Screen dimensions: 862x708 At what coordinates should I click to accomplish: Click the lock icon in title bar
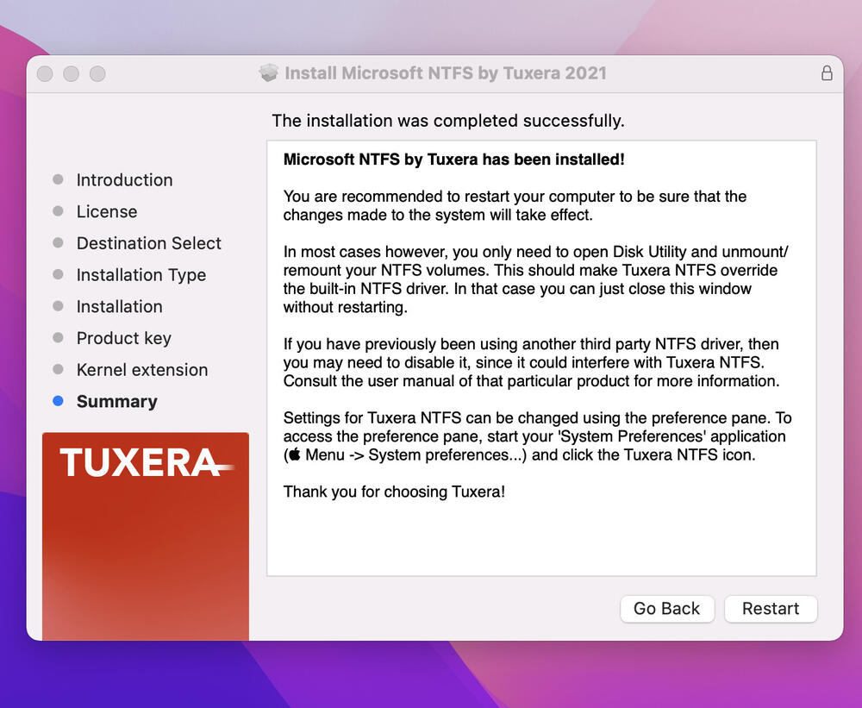[827, 73]
